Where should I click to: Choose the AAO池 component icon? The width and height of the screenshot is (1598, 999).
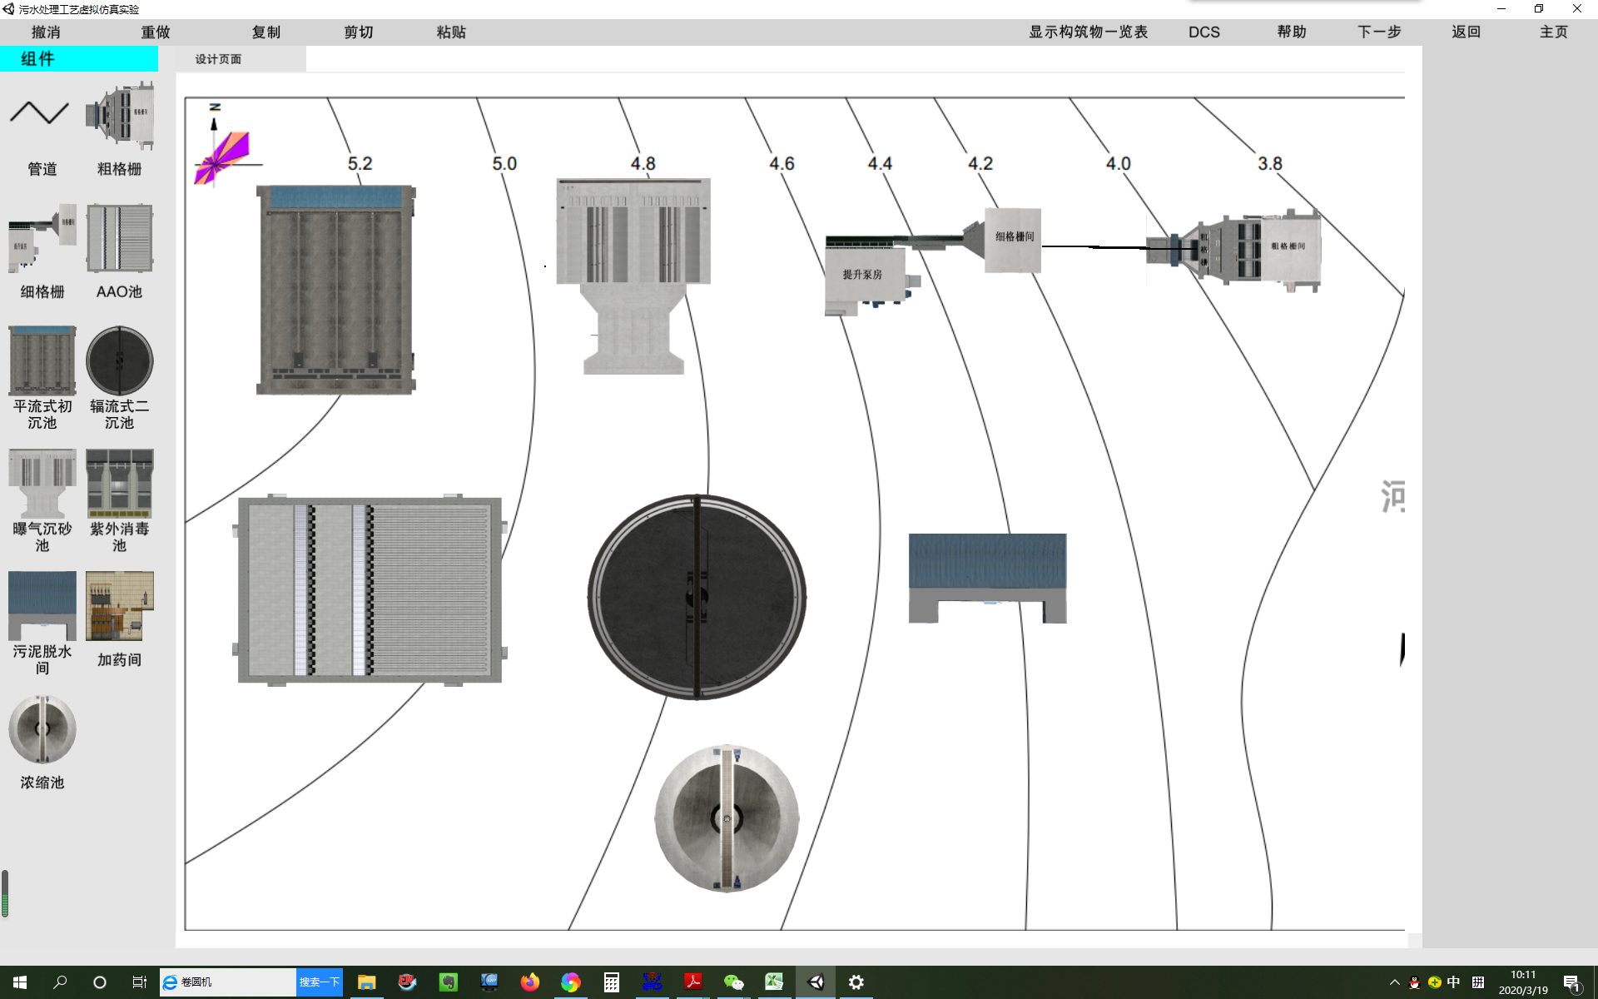coord(119,238)
